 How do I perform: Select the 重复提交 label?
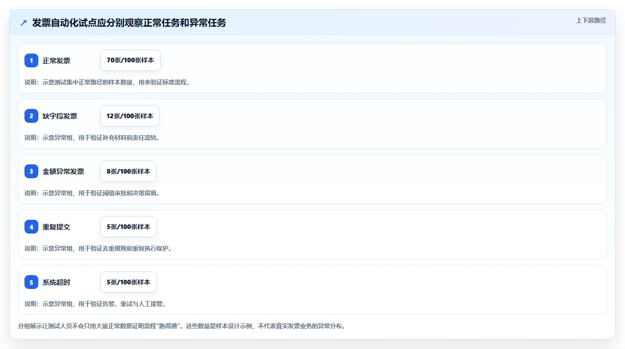[x=56, y=227]
